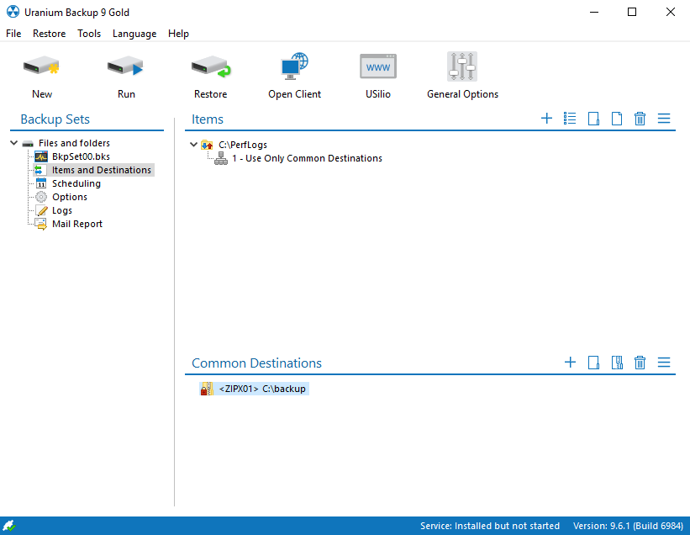Collapse the Files and folders tree node
Viewport: 690px width, 535px height.
[x=14, y=143]
